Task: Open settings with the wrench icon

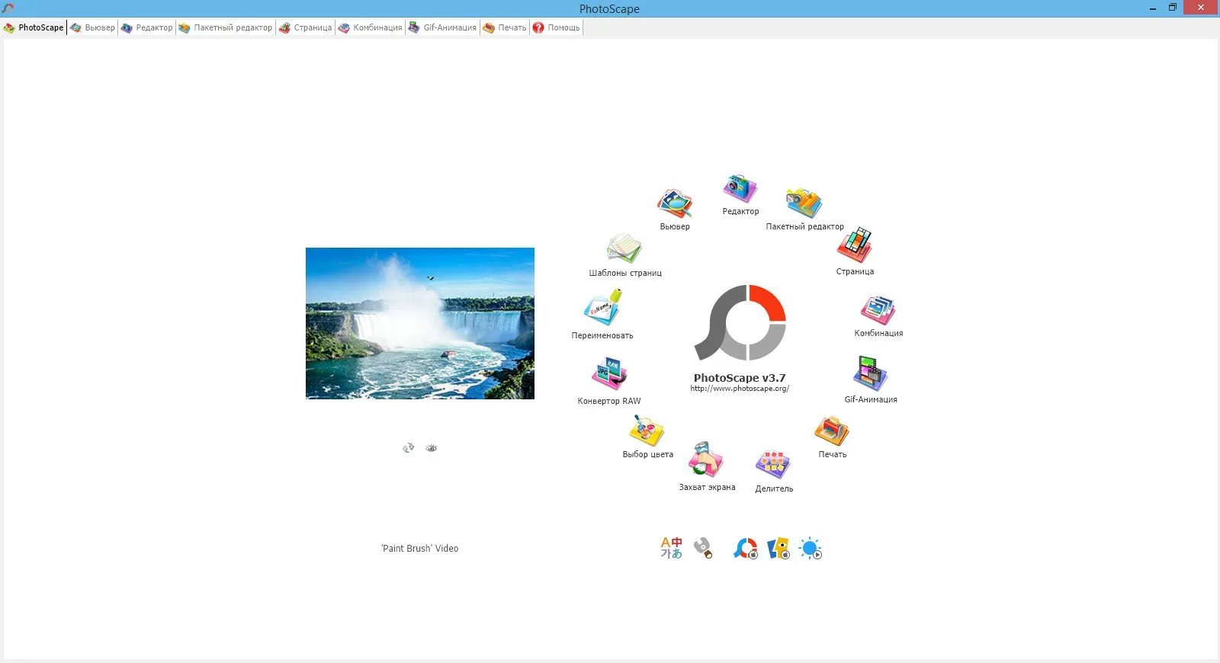Action: coord(703,548)
